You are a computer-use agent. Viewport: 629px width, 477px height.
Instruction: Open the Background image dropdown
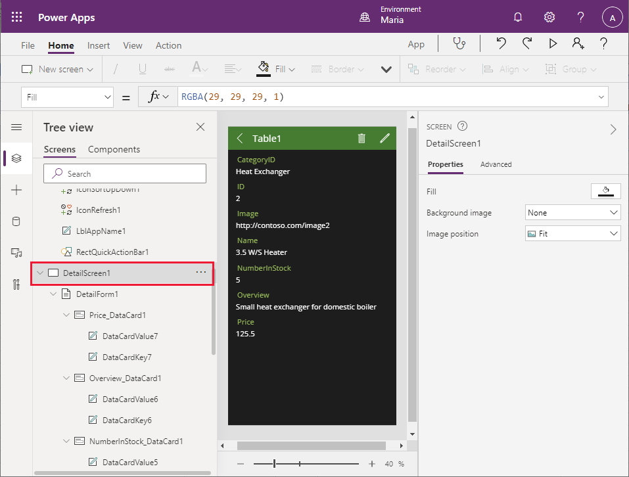(573, 213)
